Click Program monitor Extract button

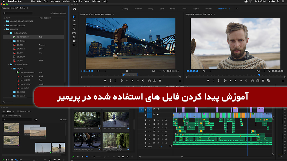(258, 80)
